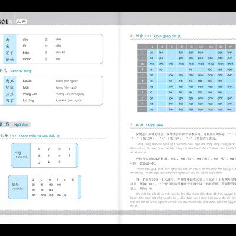The image size is (236, 236).
Task: Select the "bàba" pinyin entry
Action: coord(26,53)
